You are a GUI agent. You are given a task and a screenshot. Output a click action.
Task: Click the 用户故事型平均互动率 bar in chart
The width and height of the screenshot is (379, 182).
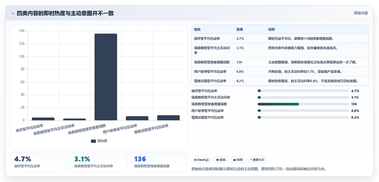(x=137, y=118)
